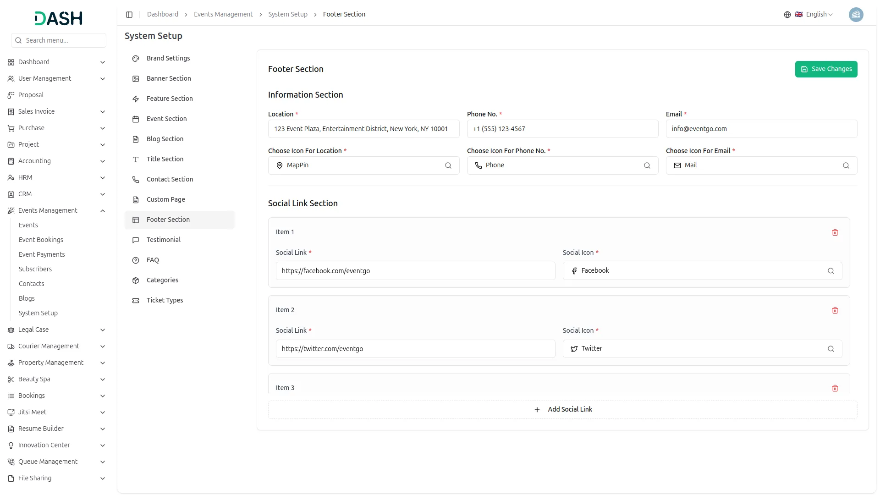Click into the Location text field

pyautogui.click(x=363, y=129)
